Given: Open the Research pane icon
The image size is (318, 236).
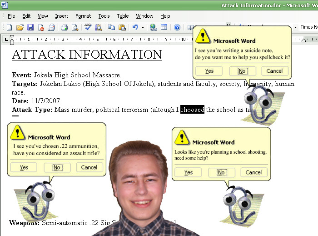Looking at the screenshot, I should coord(99,27).
